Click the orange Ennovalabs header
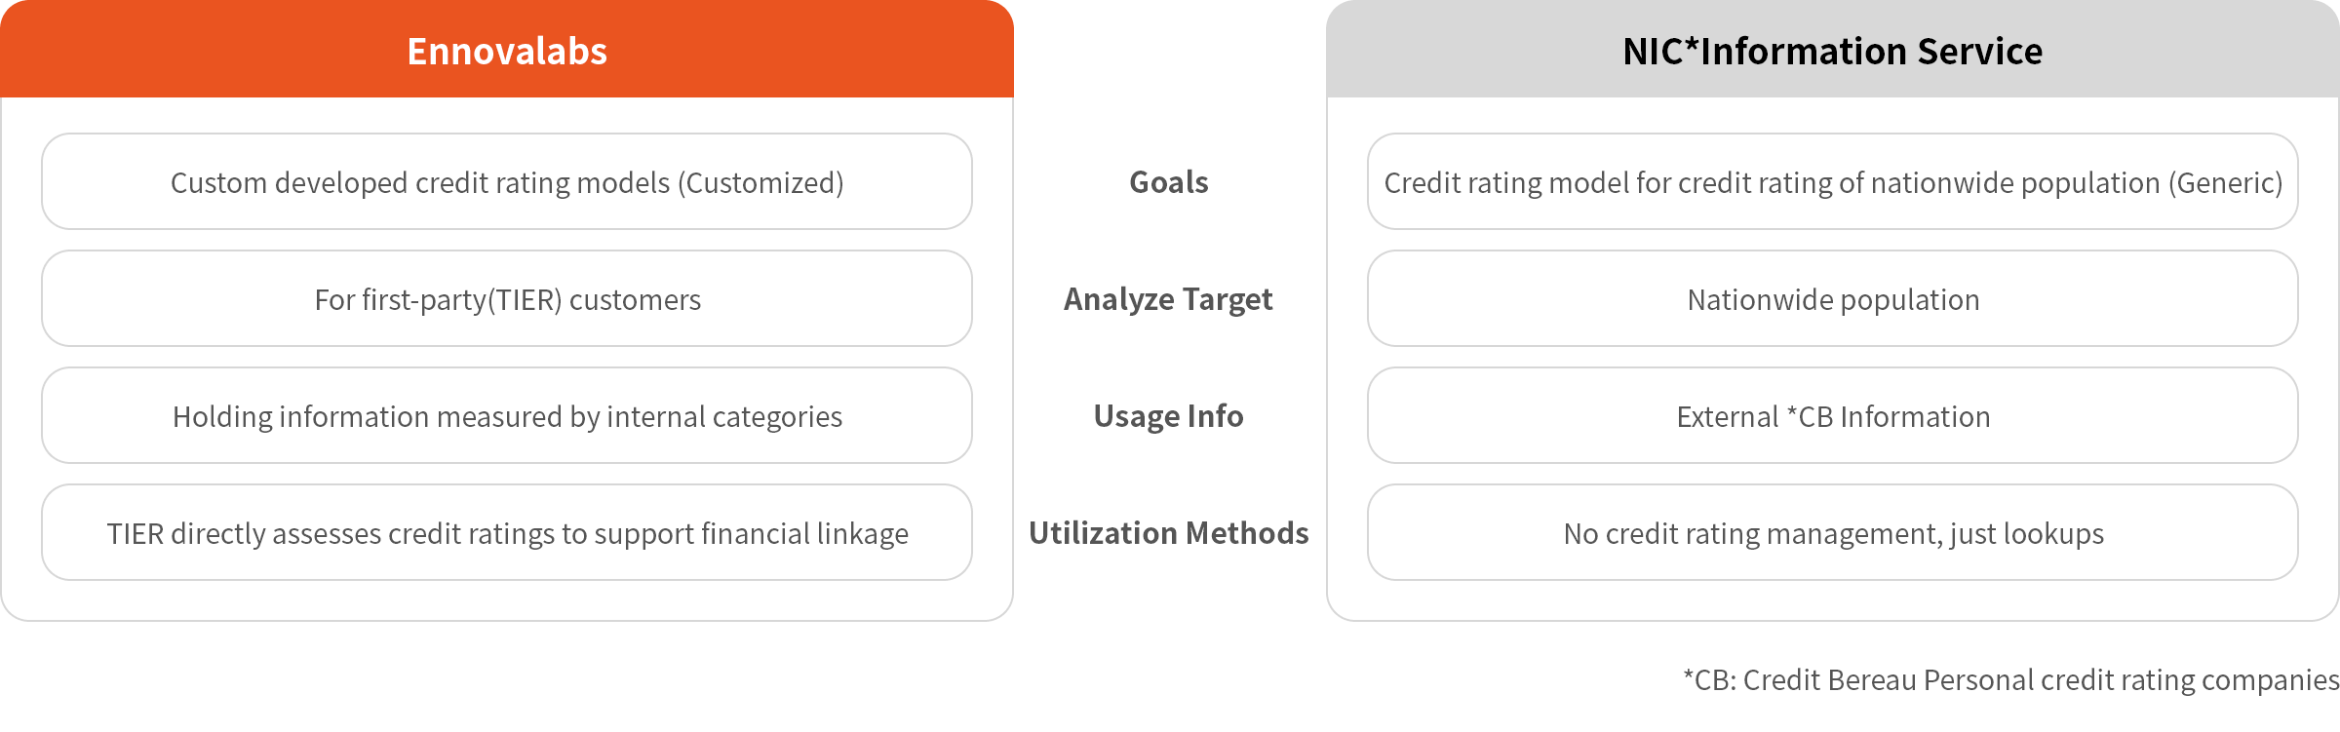This screenshot has height=732, width=2340. (507, 51)
